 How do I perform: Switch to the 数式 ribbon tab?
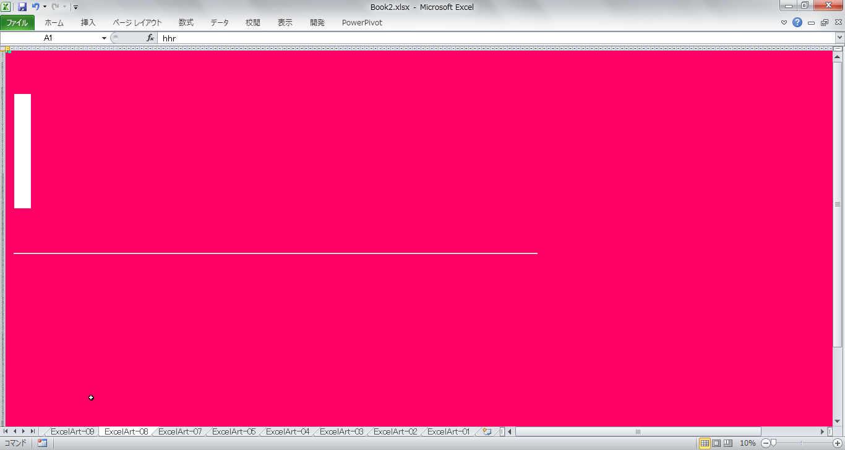pyautogui.click(x=186, y=23)
